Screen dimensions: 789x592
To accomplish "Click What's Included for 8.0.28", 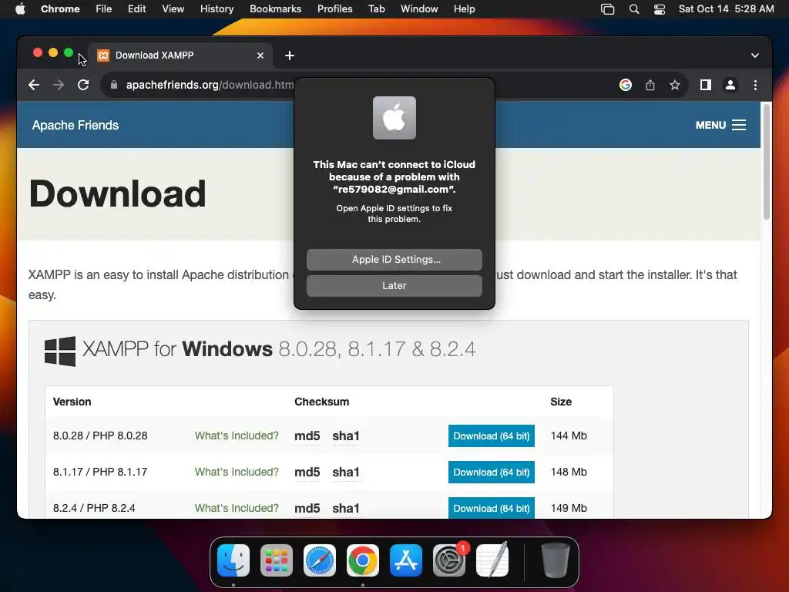I will coord(237,436).
